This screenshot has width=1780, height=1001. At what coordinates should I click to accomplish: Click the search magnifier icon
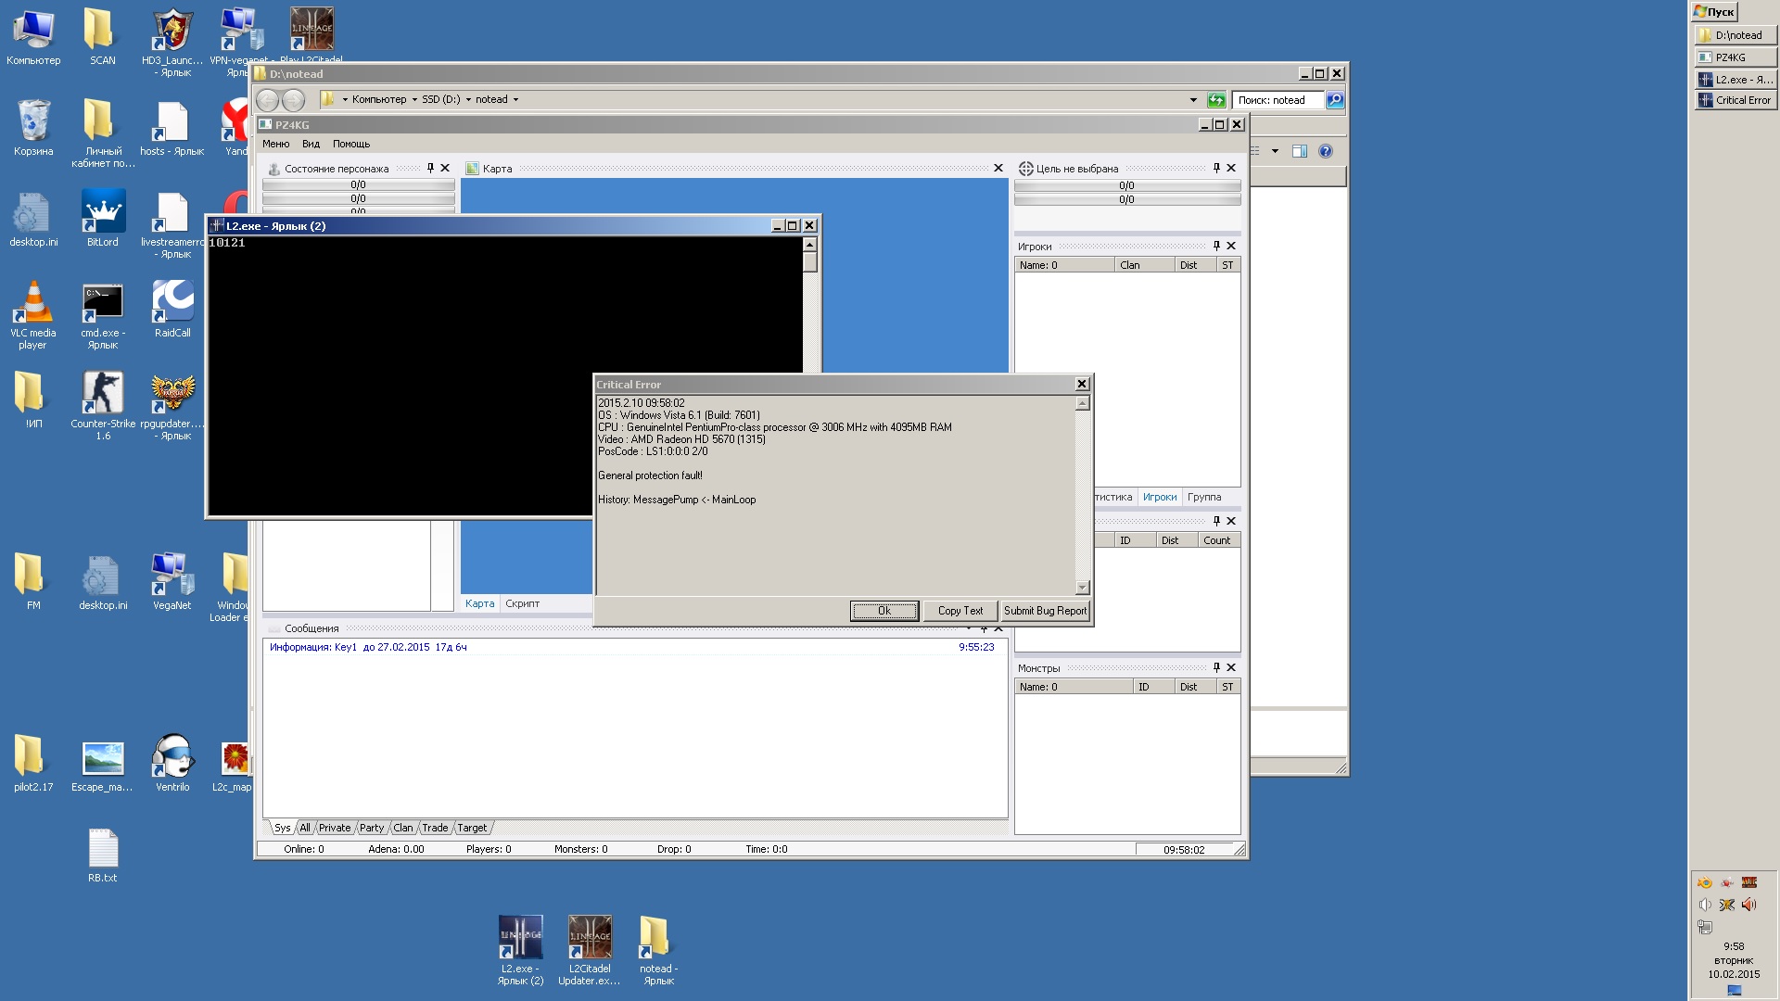1335,99
